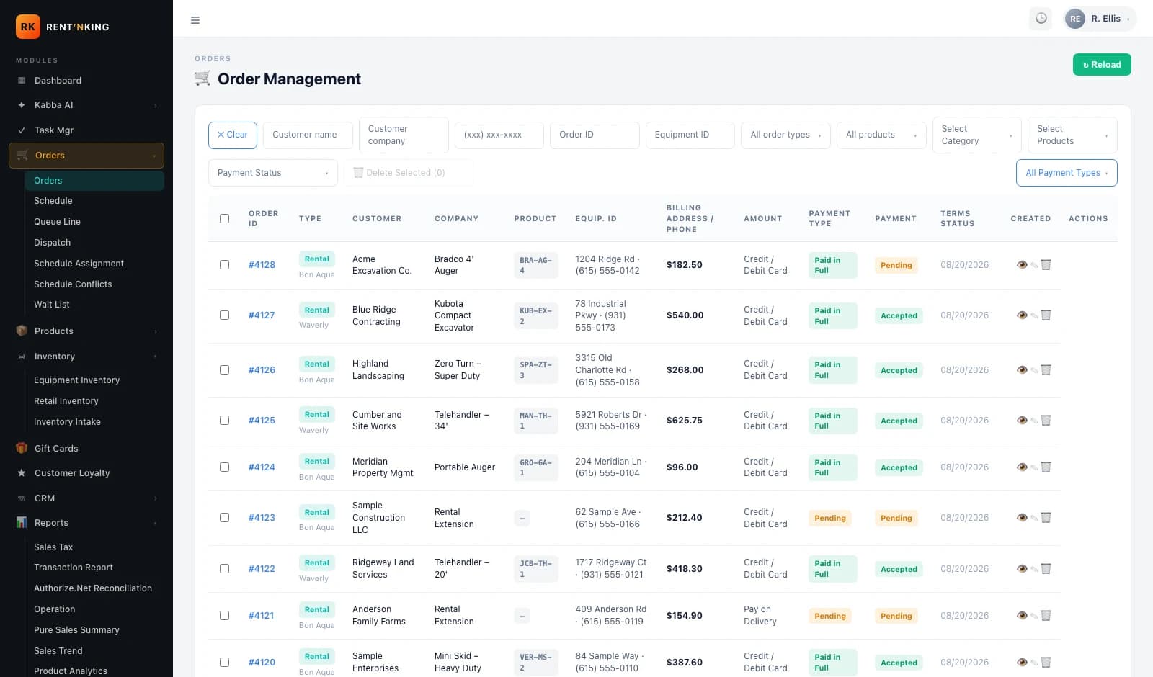The width and height of the screenshot is (1153, 677).
Task: Check the box for order #4120
Action: click(x=224, y=663)
